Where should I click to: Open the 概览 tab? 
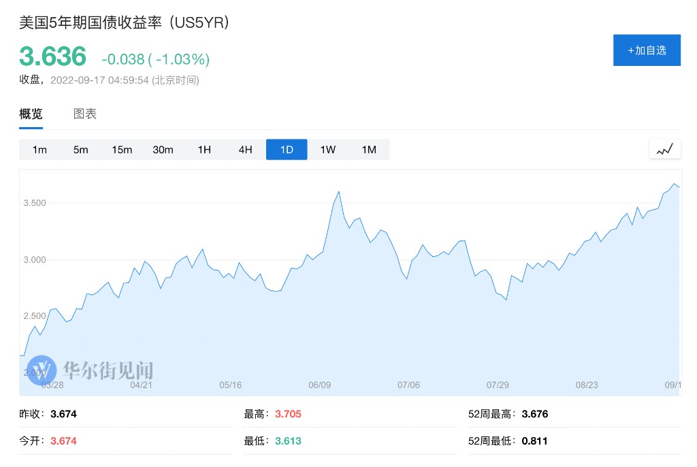tap(31, 114)
